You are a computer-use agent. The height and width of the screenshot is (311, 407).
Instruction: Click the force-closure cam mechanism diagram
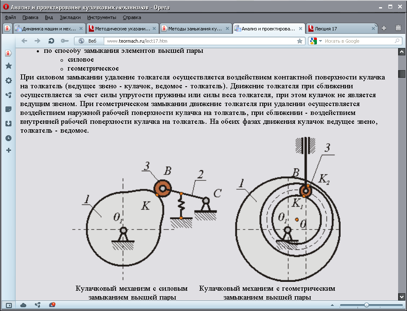147,221
